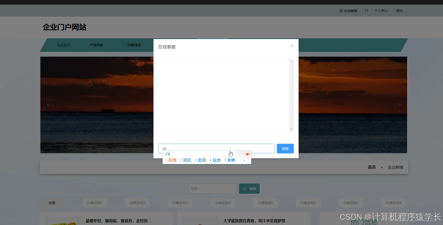Click 退出 to log out
Image resolution: width=443 pixels, height=225 pixels.
399,11
